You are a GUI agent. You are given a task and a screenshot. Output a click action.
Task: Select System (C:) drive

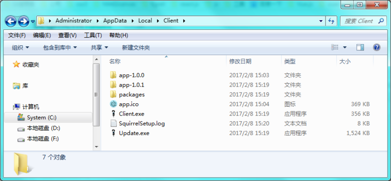pos(48,117)
